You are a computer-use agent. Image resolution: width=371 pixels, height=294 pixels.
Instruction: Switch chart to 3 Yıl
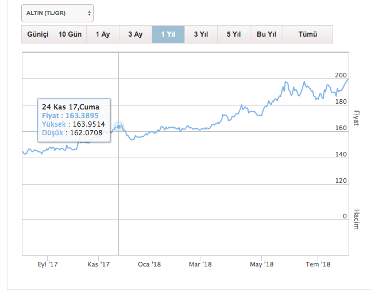200,34
